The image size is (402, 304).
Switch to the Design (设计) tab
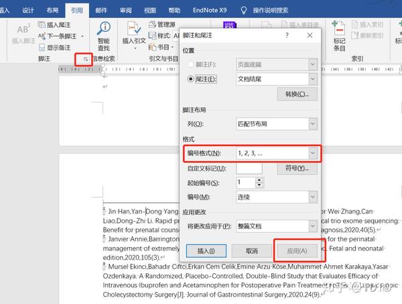click(x=28, y=10)
